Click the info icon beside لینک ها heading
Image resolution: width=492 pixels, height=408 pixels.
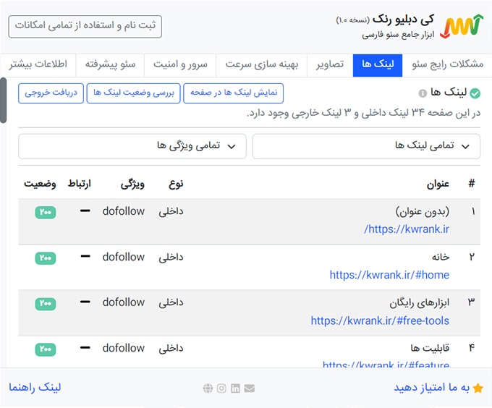(423, 93)
